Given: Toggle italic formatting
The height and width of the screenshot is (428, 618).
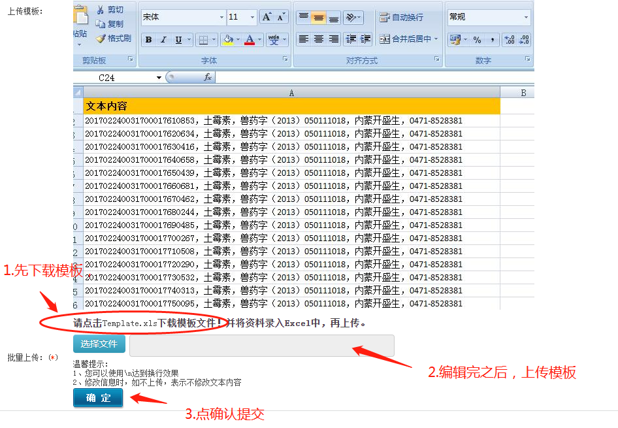Looking at the screenshot, I should 163,40.
